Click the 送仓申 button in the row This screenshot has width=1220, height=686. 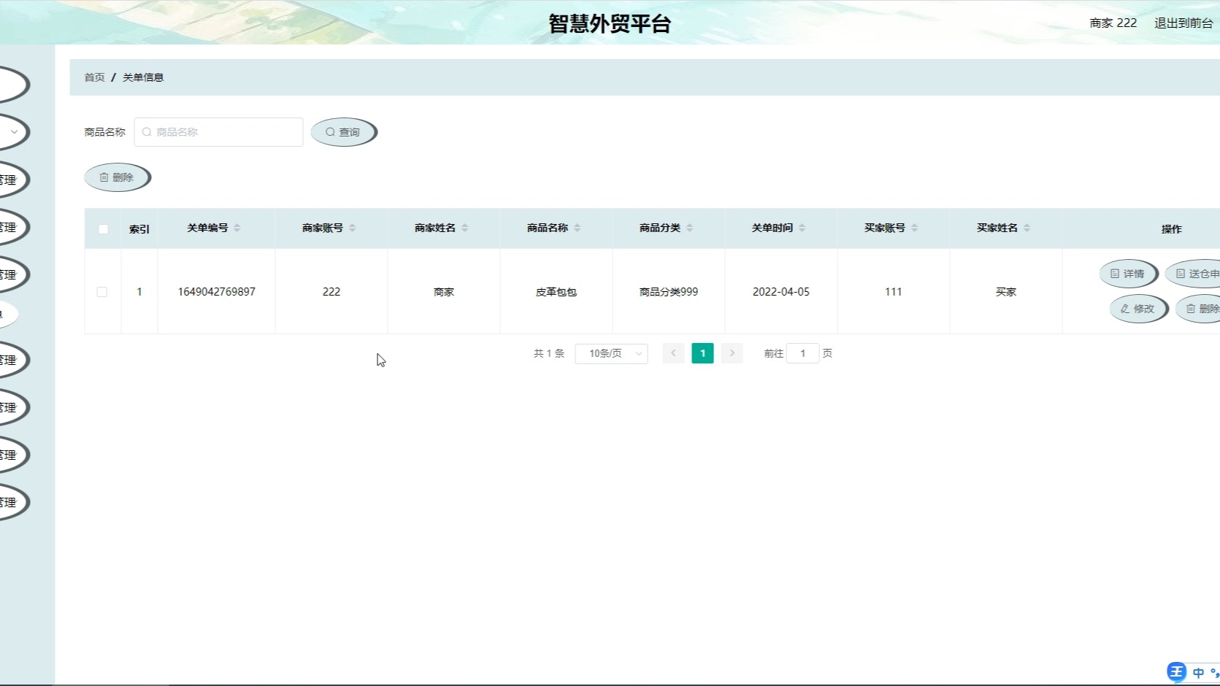(x=1194, y=274)
